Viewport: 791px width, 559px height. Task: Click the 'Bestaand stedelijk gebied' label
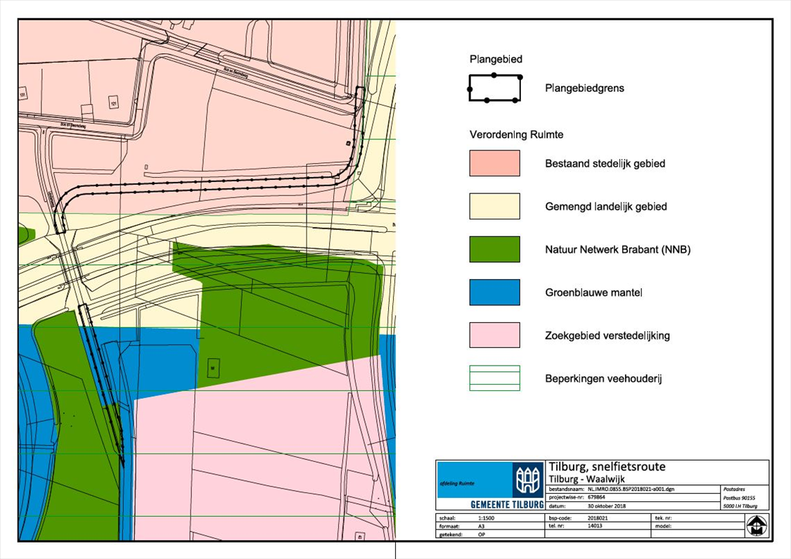605,163
